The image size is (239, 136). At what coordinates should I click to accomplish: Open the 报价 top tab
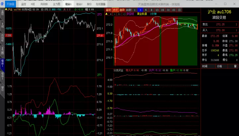pyautogui.click(x=89, y=4)
